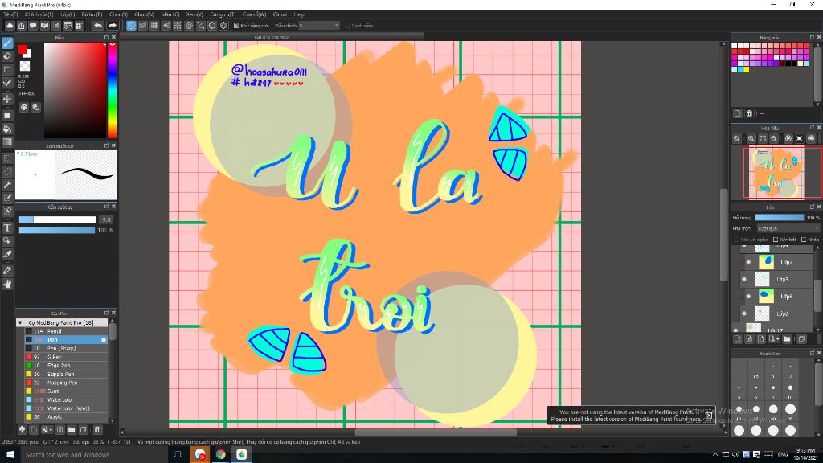The width and height of the screenshot is (823, 463).
Task: Select the Move tool
Action: [7, 99]
